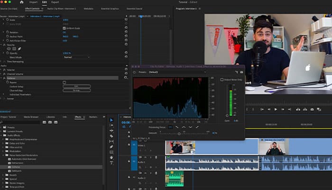Open the DeNoise Presets dropdown
This screenshot has width=332, height=190.
coord(177,72)
